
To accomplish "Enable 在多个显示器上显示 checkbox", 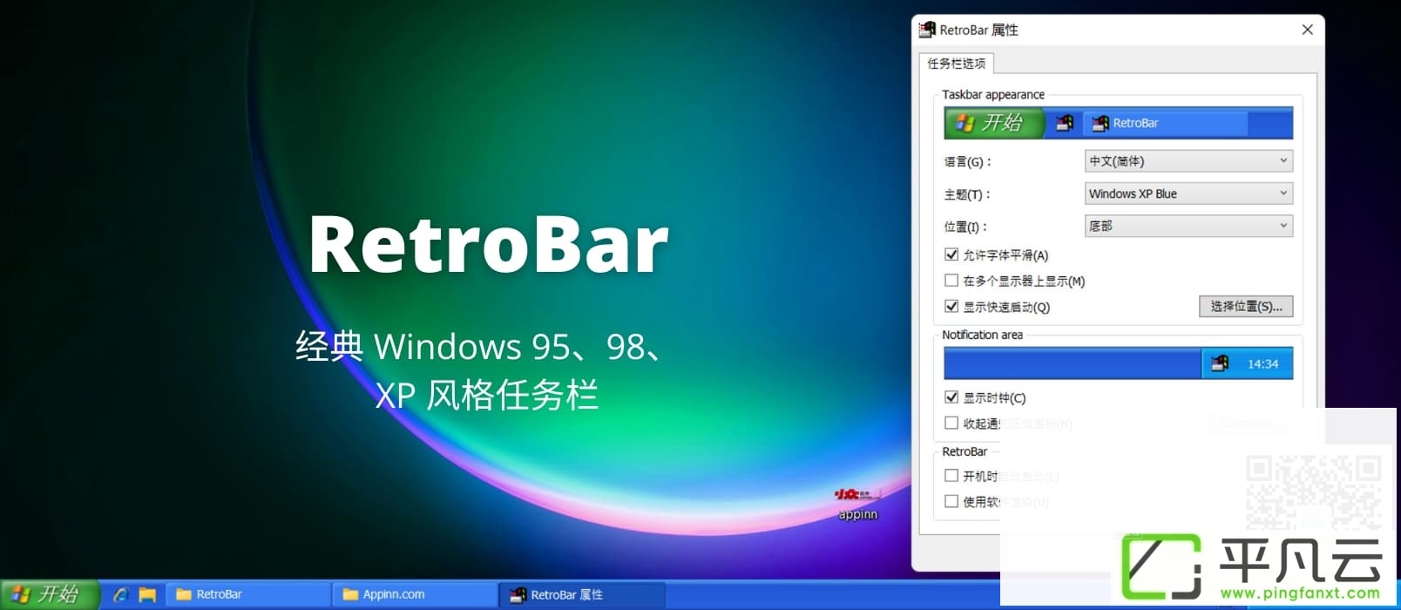I will [951, 281].
